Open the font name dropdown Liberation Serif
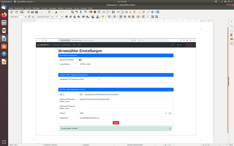This screenshot has height=146, width=234. click(52, 17)
